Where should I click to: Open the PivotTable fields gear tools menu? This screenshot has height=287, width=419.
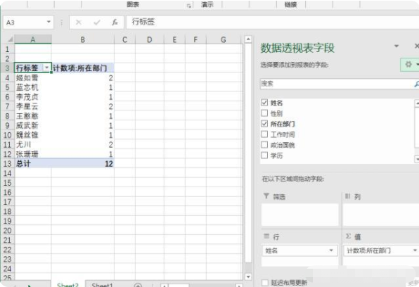click(410, 65)
